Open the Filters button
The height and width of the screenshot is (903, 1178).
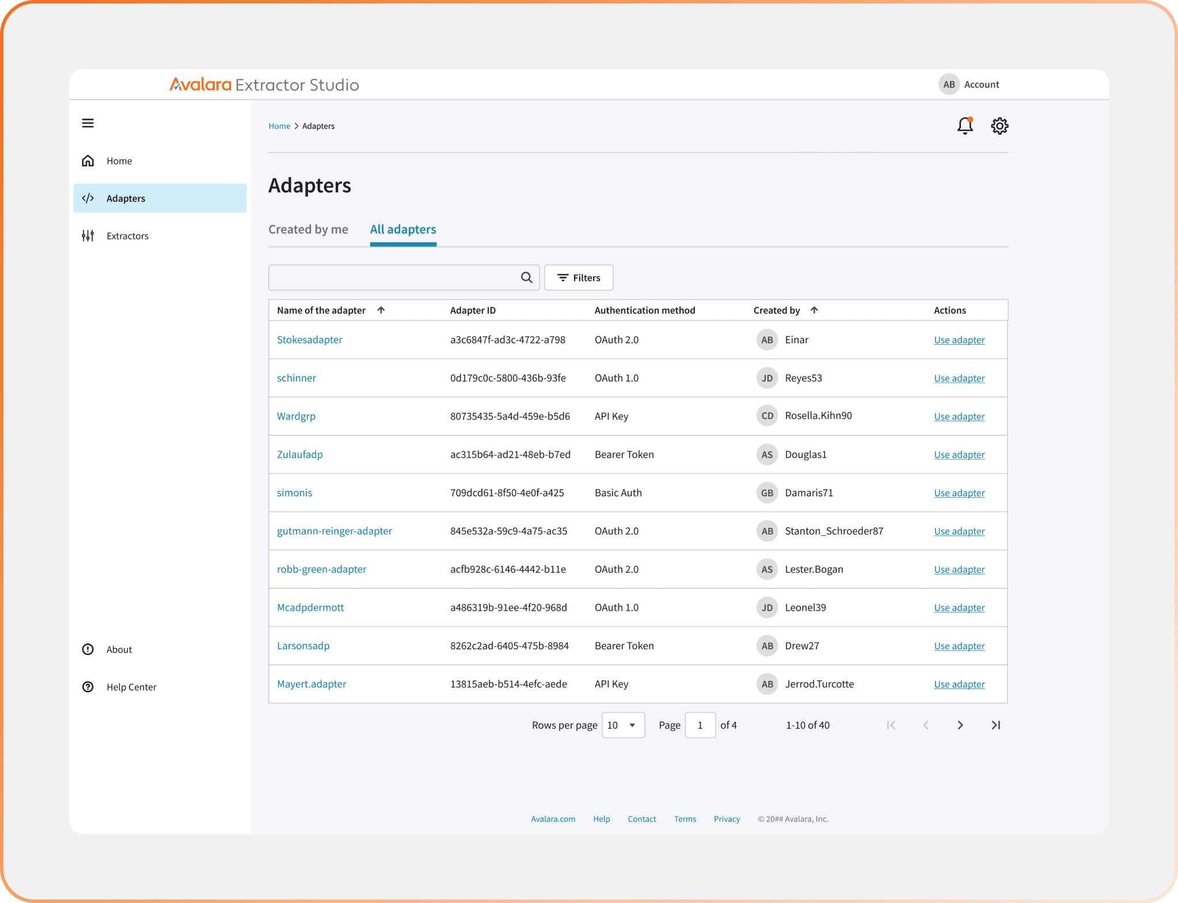click(579, 277)
